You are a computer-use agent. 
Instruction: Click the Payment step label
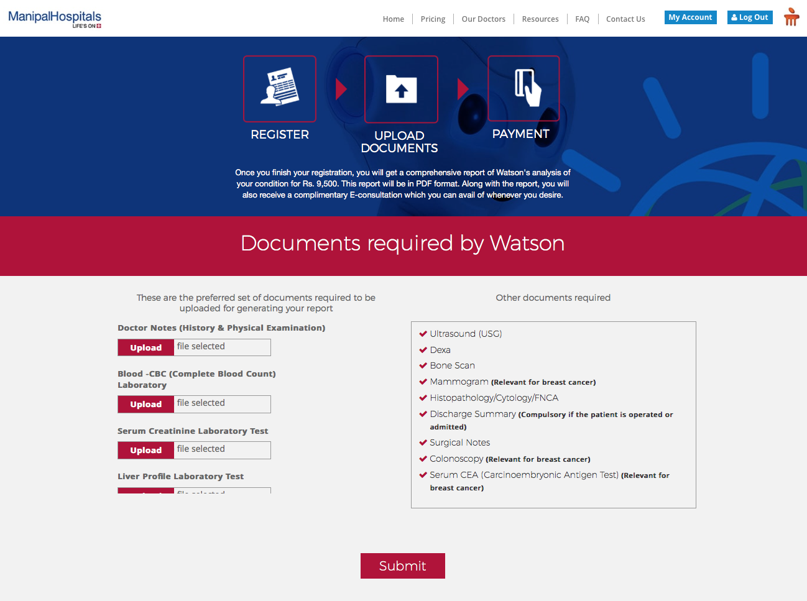(521, 134)
